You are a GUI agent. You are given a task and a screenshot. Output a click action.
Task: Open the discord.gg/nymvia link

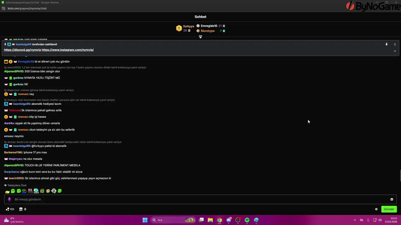tap(22, 50)
